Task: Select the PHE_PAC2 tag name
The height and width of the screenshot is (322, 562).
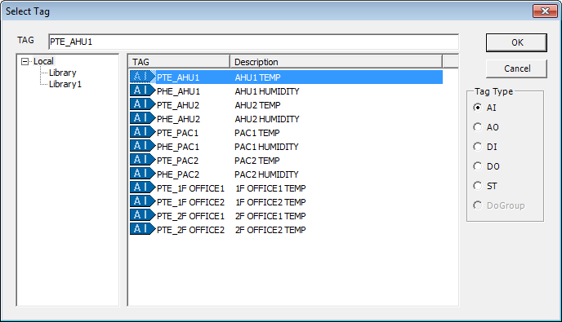Action: 178,174
